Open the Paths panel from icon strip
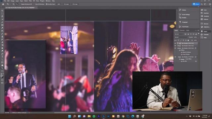This screenshot has width=212, height=119. click(x=204, y=38)
